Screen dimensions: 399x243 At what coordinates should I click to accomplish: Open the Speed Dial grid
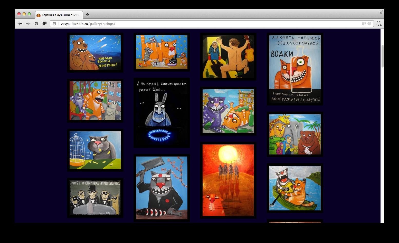pos(44,24)
